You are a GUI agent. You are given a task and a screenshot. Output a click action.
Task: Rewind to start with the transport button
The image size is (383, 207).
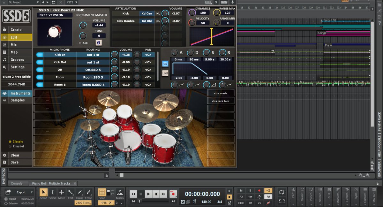point(133,194)
